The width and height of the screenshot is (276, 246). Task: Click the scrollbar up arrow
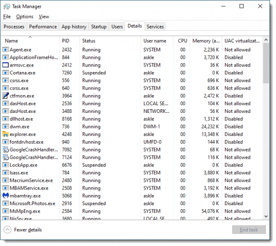pyautogui.click(x=266, y=40)
